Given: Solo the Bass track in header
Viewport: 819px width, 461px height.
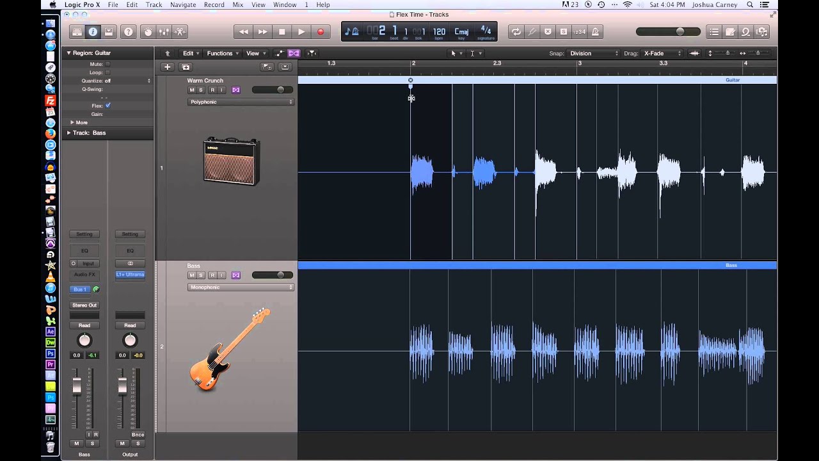Looking at the screenshot, I should click(x=201, y=275).
